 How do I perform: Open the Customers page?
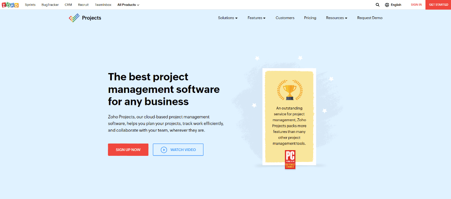click(x=285, y=18)
